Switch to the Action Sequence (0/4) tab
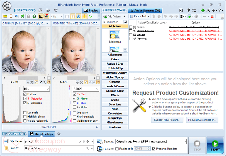Screen dimensions: 226x156 (x=145, y=11)
